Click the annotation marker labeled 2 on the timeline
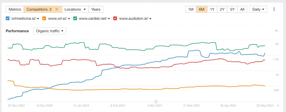 156,102
